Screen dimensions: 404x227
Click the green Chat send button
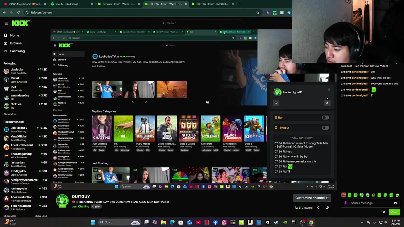pyautogui.click(x=394, y=212)
